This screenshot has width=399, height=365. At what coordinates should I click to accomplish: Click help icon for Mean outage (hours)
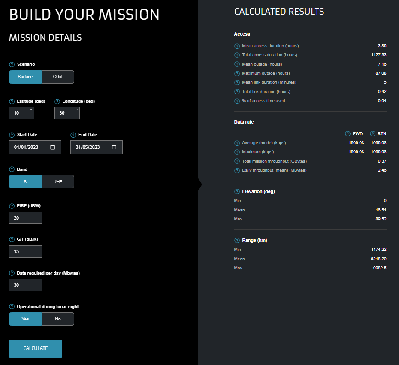[x=237, y=64]
